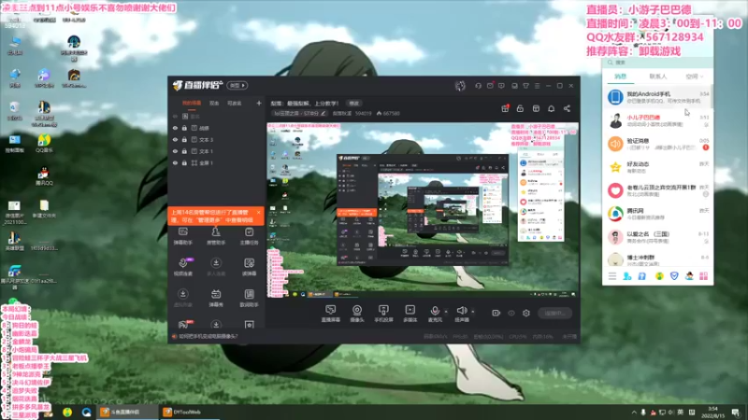Click the share icon above the preview

click(x=567, y=108)
